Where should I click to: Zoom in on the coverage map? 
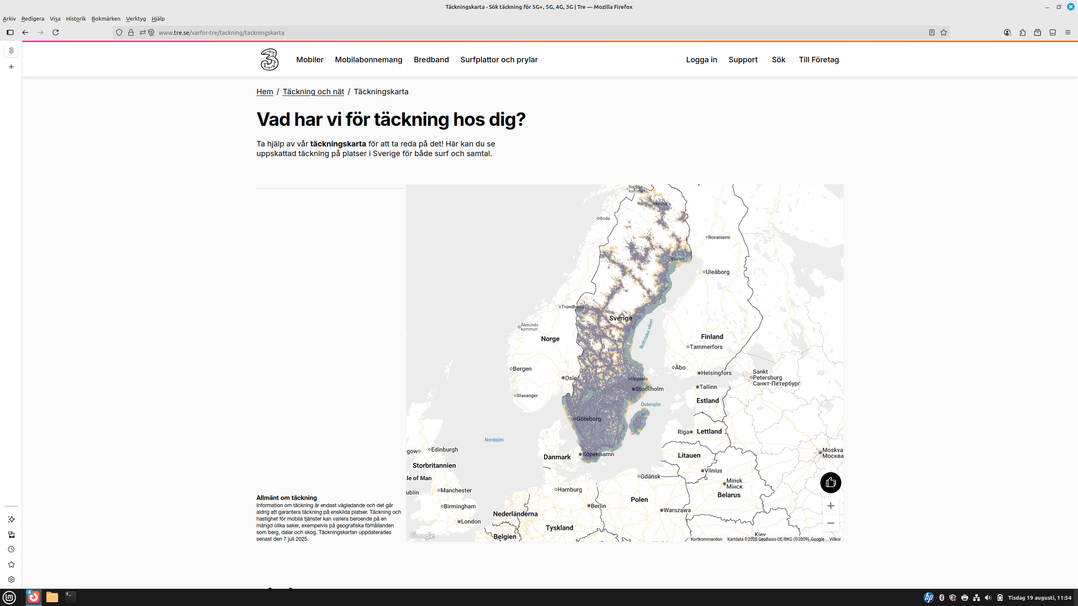(830, 506)
